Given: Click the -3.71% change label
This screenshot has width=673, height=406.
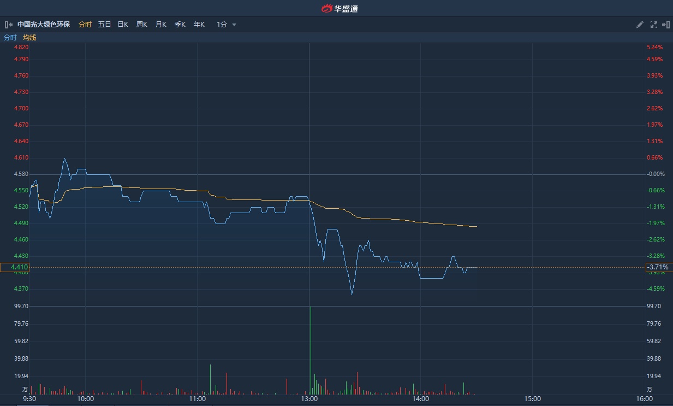Looking at the screenshot, I should coord(657,267).
